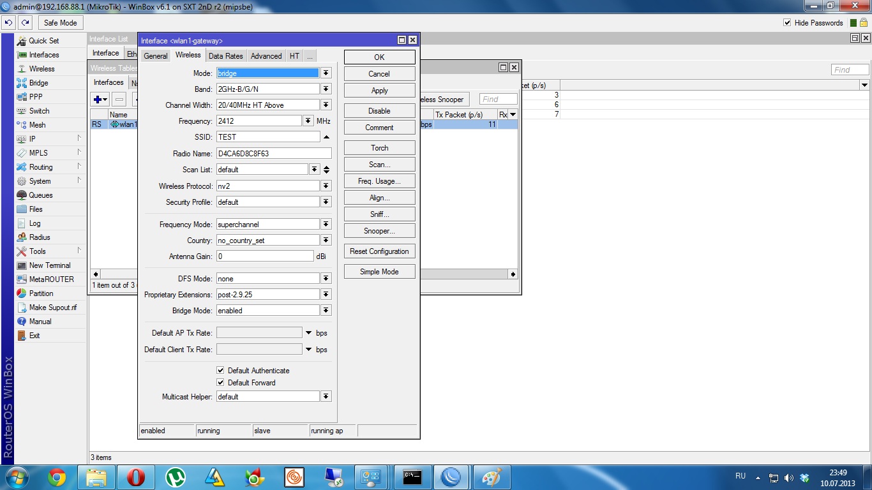
Task: Click the OK button
Action: (379, 57)
